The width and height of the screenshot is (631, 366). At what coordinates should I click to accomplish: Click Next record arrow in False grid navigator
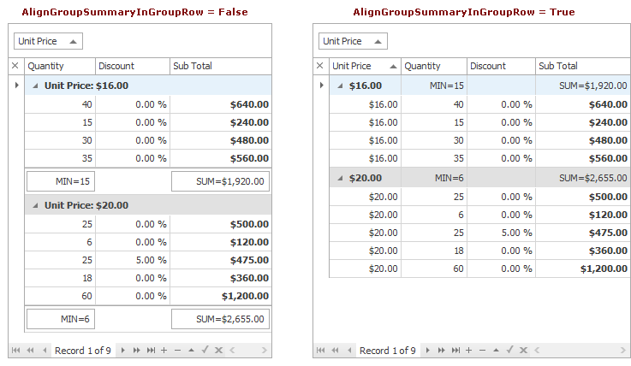pyautogui.click(x=122, y=351)
